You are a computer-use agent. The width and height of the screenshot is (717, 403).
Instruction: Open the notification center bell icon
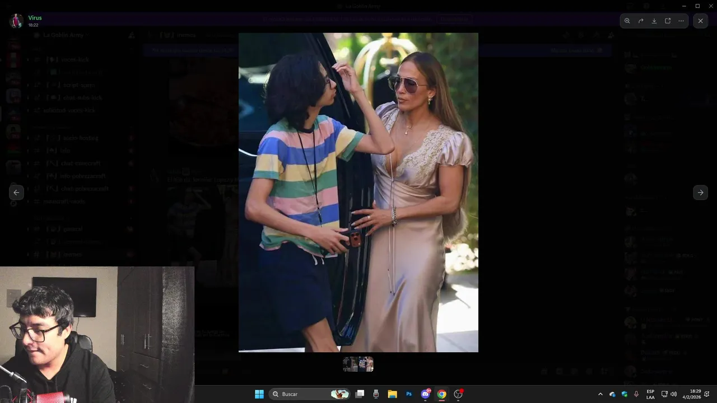coord(707,394)
